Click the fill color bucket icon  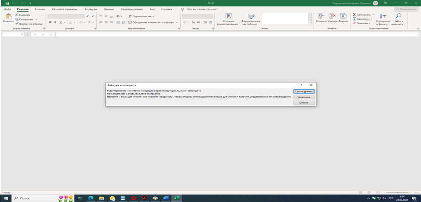click(x=81, y=22)
